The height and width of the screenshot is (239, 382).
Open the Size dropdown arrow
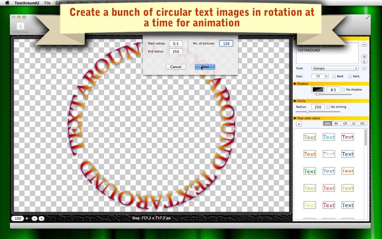tap(327, 76)
